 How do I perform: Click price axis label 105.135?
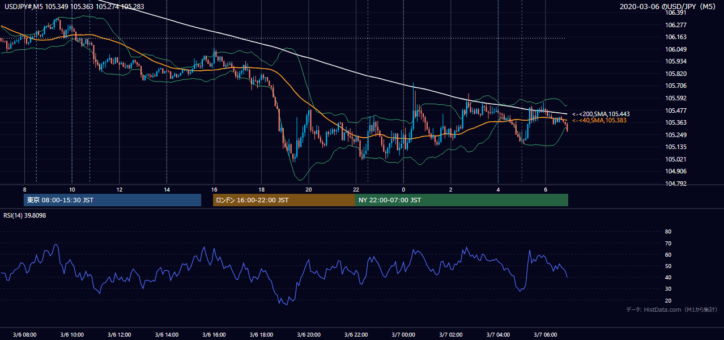676,147
